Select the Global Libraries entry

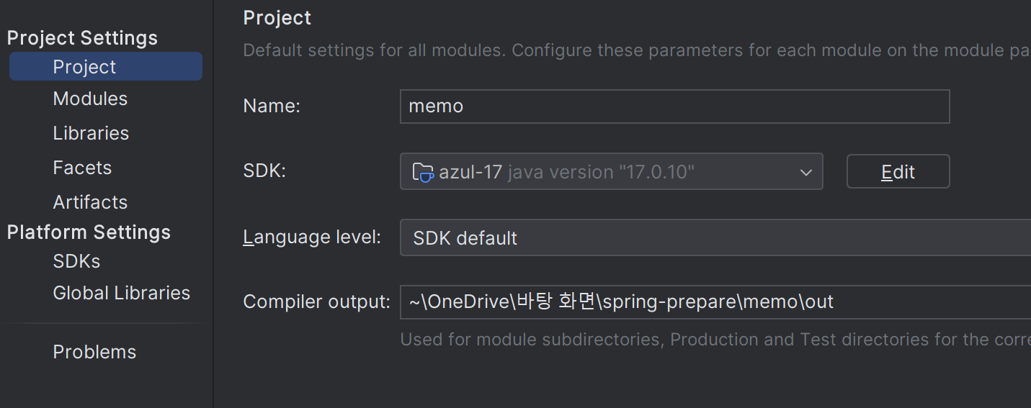point(122,293)
